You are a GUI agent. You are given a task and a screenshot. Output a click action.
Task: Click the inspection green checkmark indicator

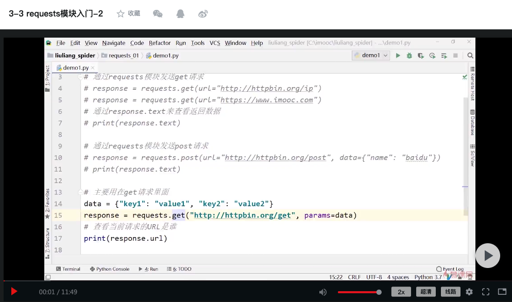point(465,77)
